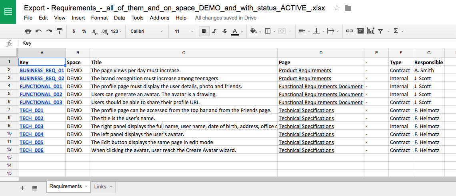The height and width of the screenshot is (196, 456).
Task: Click the Undo arrow icon
Action: click(38, 31)
